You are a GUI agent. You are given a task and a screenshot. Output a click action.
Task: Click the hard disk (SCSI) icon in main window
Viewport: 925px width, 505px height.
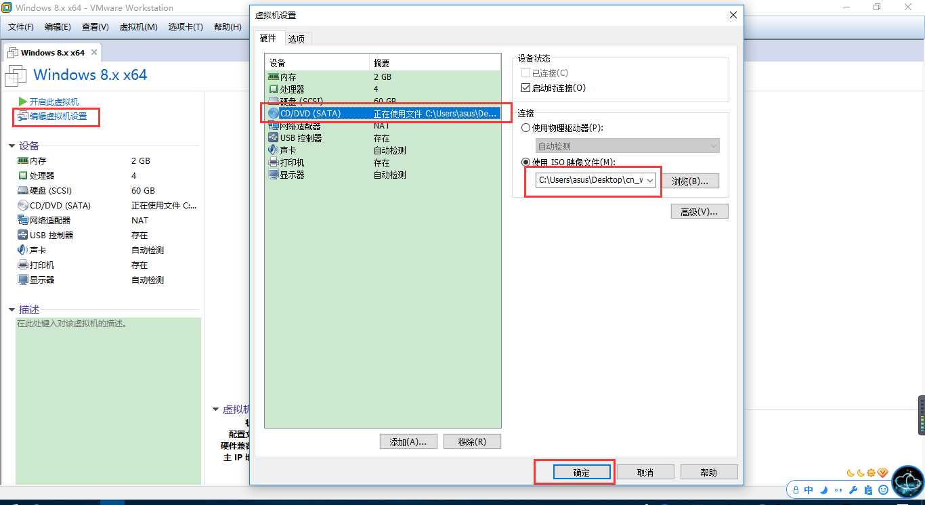pyautogui.click(x=23, y=190)
